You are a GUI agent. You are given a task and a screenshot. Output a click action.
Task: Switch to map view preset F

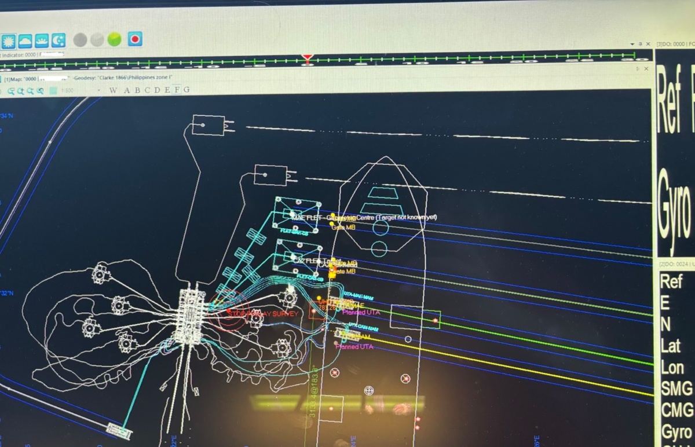[177, 90]
